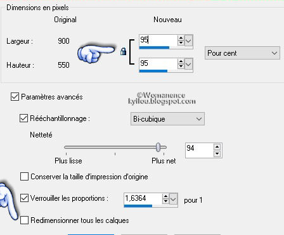Decrease the Netteté value with down arrow

pos(217,154)
